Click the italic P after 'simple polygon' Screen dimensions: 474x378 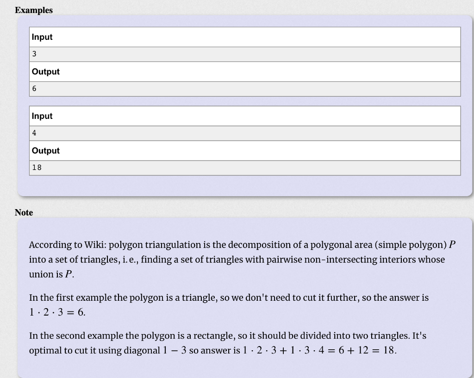(452, 244)
